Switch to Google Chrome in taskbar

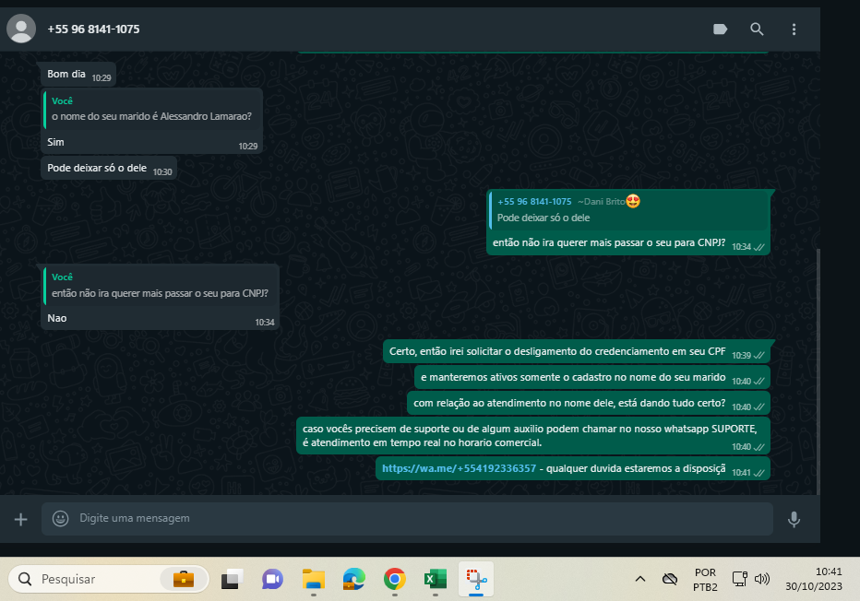(394, 579)
